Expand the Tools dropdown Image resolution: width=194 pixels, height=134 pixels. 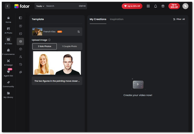40,6
